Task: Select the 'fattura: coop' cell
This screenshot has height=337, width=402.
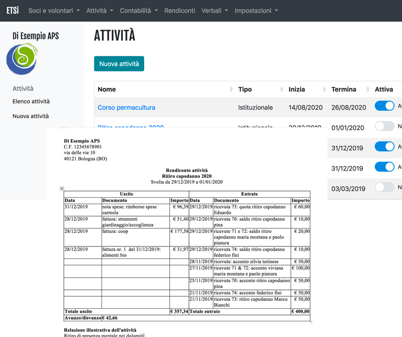Action: [136, 237]
